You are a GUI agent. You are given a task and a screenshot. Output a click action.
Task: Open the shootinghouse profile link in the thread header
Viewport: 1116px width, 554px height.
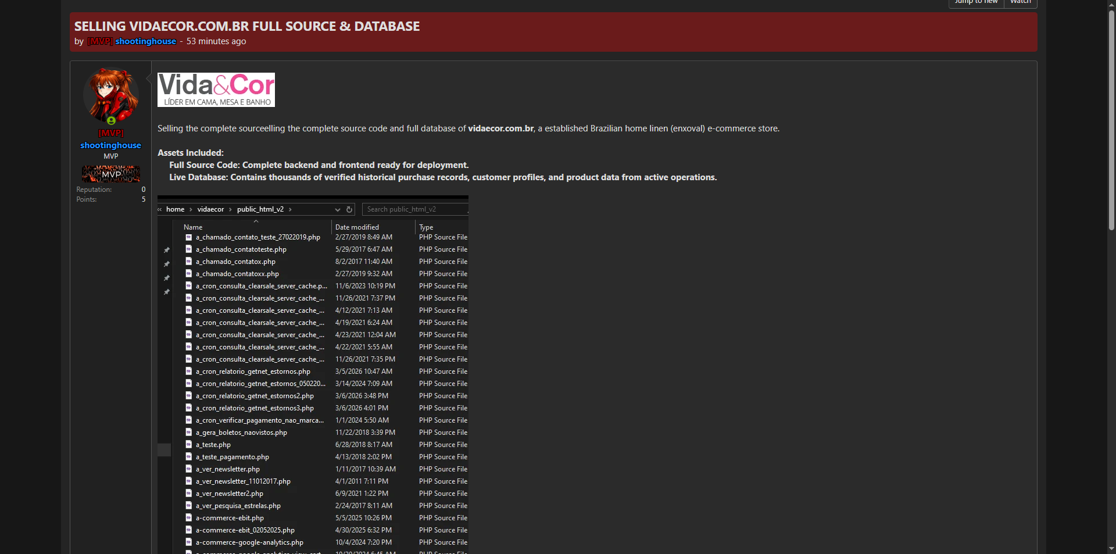coord(145,41)
